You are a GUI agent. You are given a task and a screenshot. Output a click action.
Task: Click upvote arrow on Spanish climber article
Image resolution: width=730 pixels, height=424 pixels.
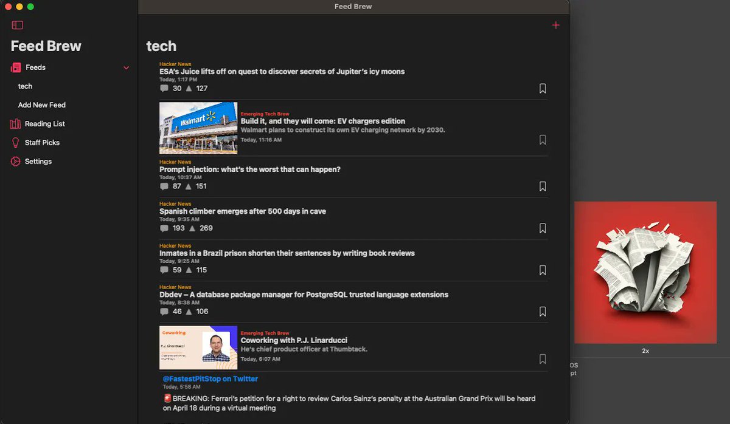coord(192,228)
